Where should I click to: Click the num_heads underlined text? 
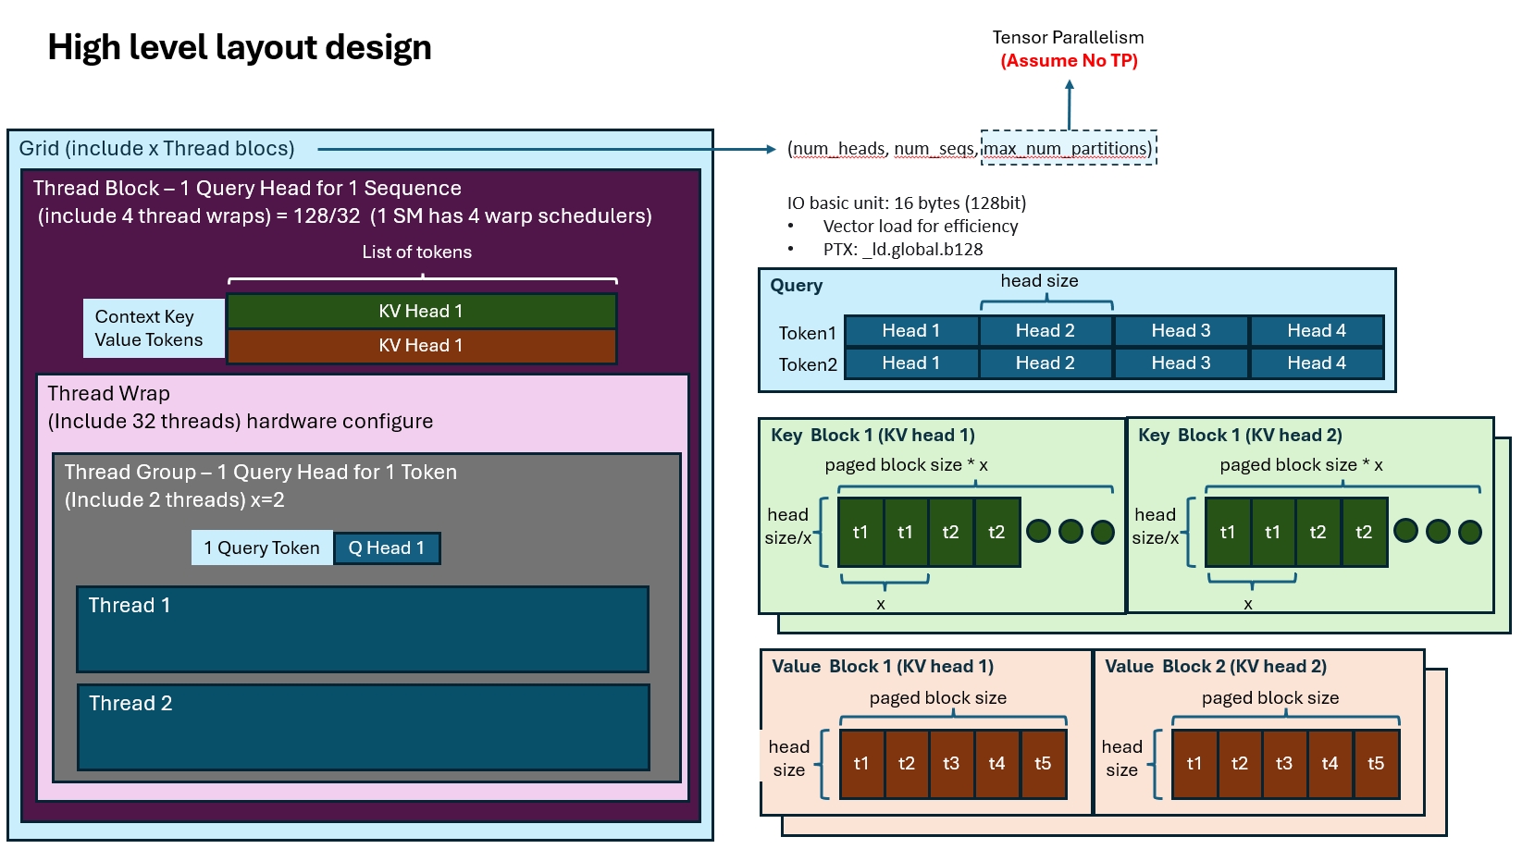(838, 149)
